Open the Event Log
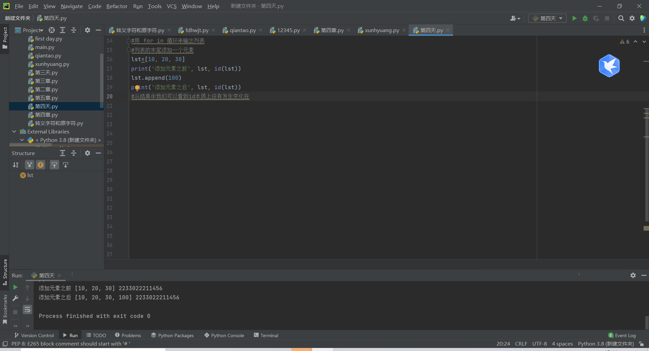 coord(625,335)
